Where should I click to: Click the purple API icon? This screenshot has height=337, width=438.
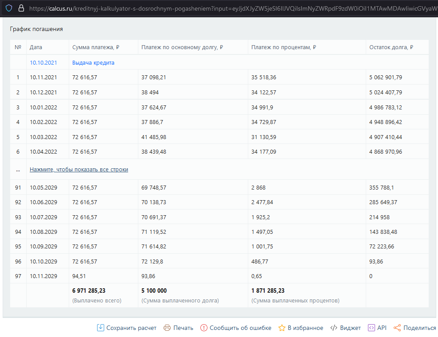point(371,328)
